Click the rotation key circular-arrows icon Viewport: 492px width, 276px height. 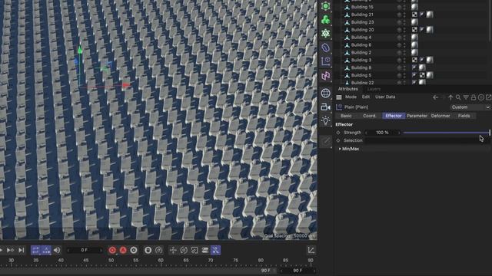point(184,250)
